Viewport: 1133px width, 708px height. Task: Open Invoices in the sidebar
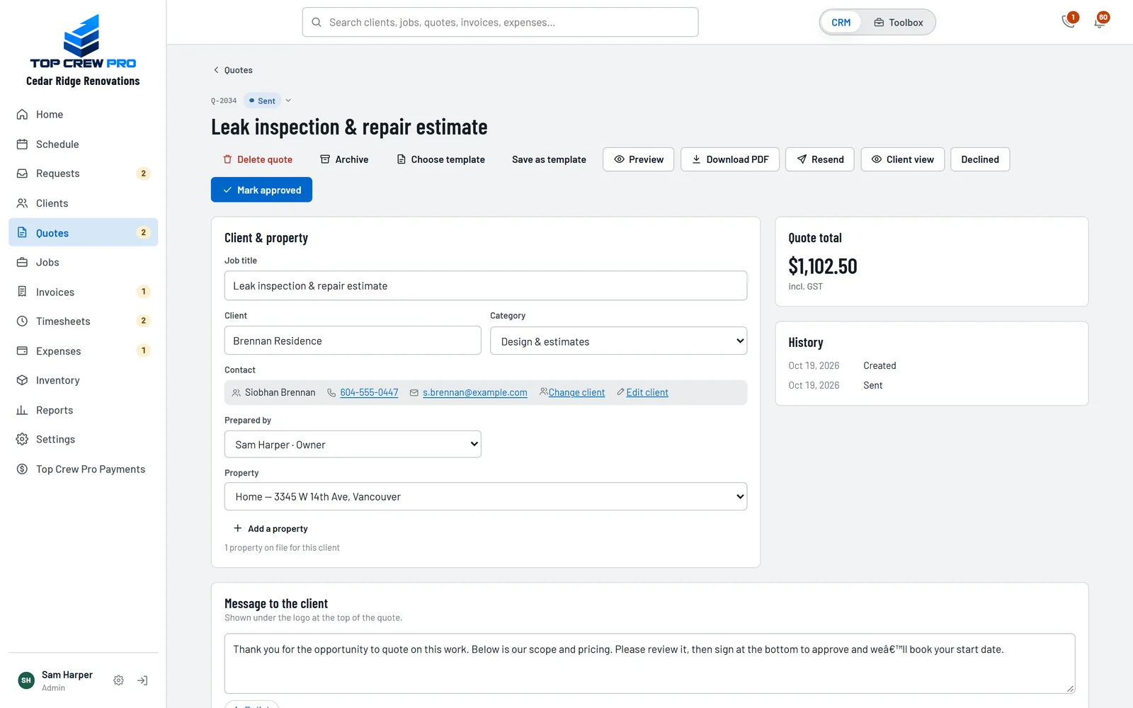83,292
